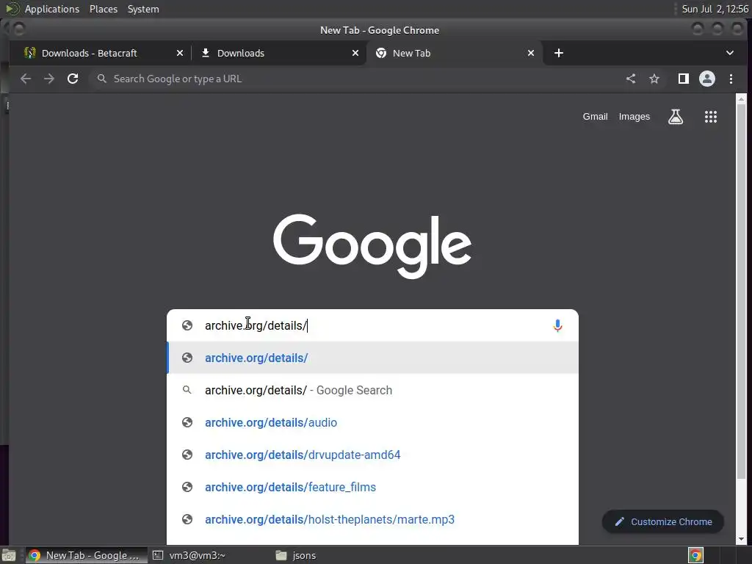Select the archive.org/details/drvupdate-amd64 suggestion

point(372,455)
